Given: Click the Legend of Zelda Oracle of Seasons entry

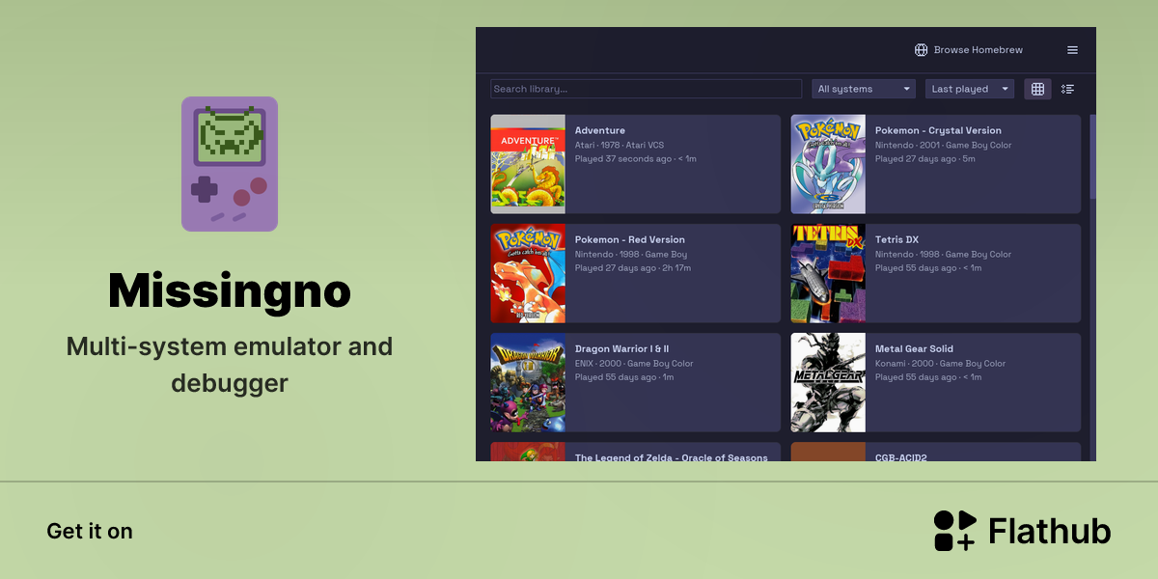Looking at the screenshot, I should point(635,452).
